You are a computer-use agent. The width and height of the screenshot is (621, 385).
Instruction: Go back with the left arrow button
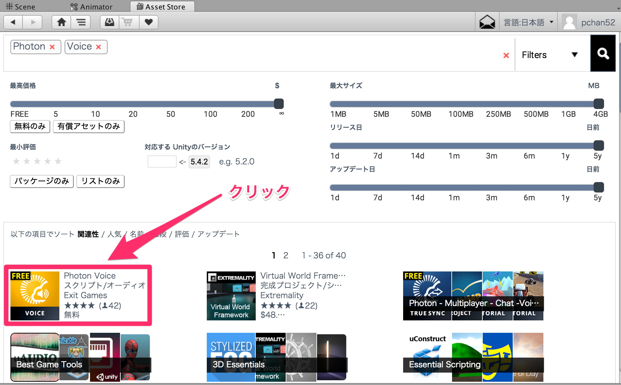(x=13, y=22)
